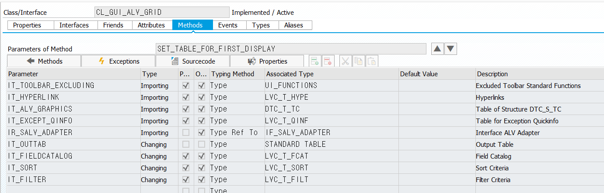Click the Class/Interface field CL_GUI_ALV_GRID

tap(161, 12)
